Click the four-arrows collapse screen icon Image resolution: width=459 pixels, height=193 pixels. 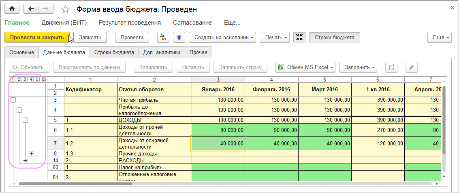(x=299, y=37)
